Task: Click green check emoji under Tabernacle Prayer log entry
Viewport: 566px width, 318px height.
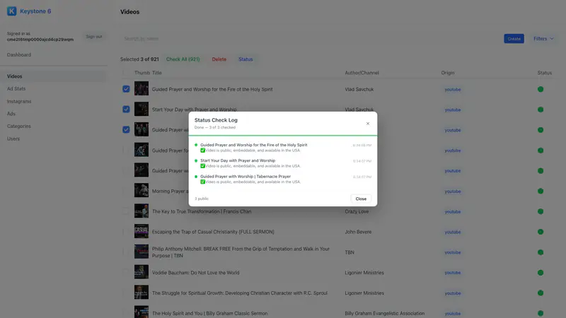Action: (203, 182)
